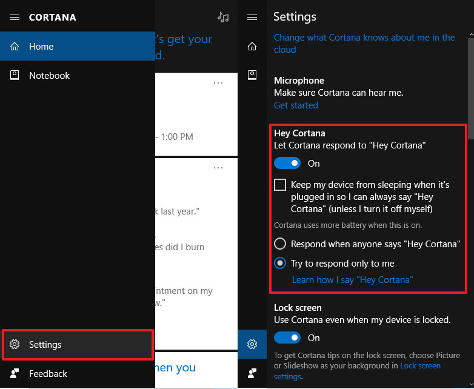474x389 pixels.
Task: Click the 'Hey Cortana' heading text
Action: click(x=299, y=133)
